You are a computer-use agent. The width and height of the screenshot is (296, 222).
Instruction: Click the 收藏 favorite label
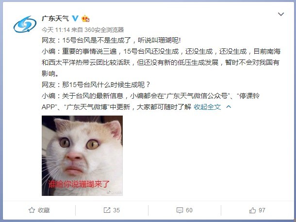tap(44, 210)
